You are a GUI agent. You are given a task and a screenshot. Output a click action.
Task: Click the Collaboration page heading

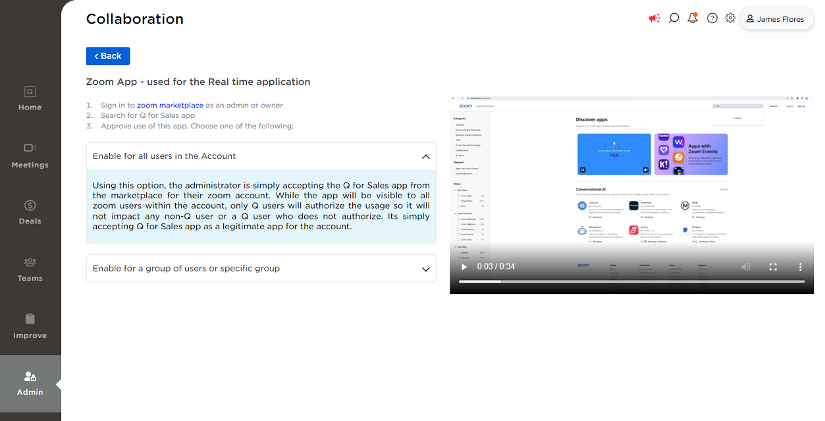[135, 19]
